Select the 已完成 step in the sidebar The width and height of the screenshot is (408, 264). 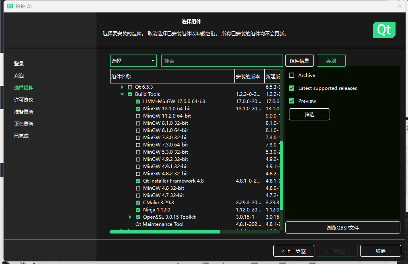coord(21,136)
